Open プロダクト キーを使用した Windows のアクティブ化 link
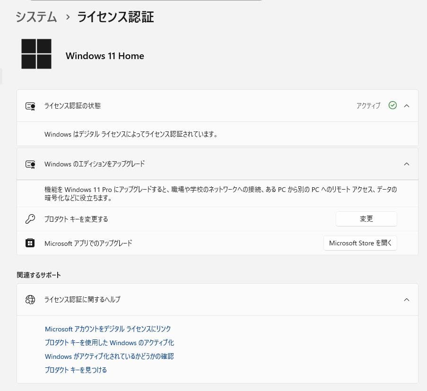 point(109,343)
